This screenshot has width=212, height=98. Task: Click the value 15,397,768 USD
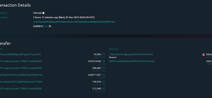(99, 85)
